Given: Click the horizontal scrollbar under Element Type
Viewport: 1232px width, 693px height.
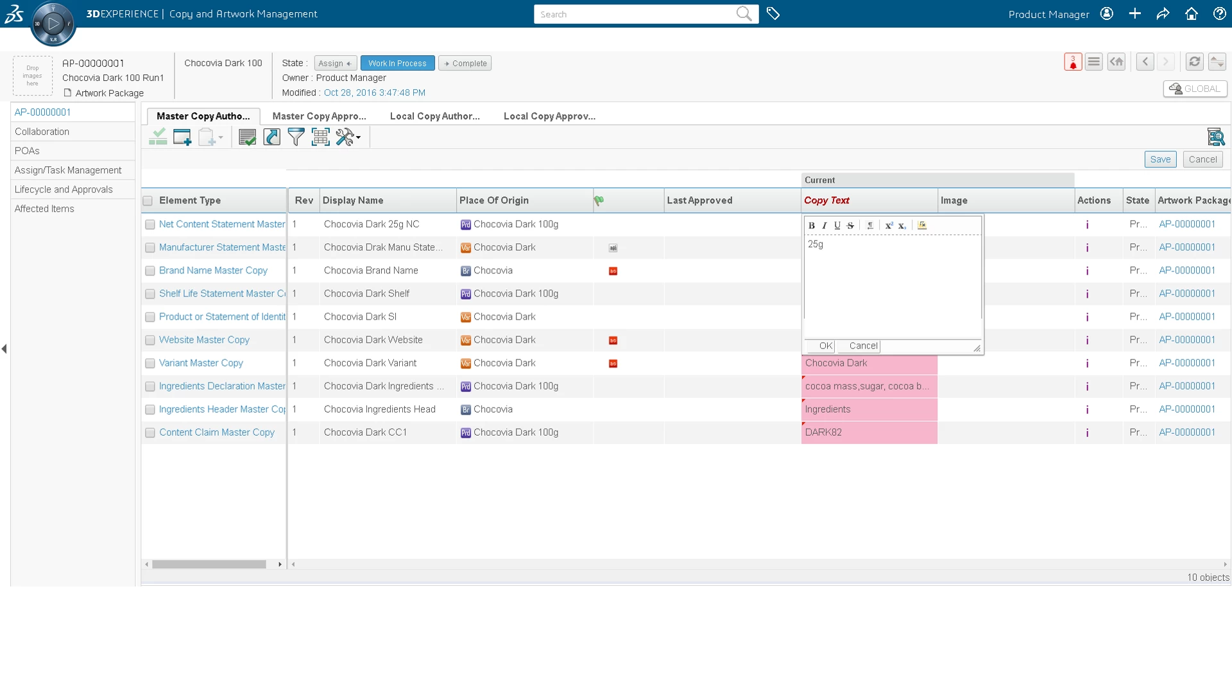Looking at the screenshot, I should pos(209,565).
